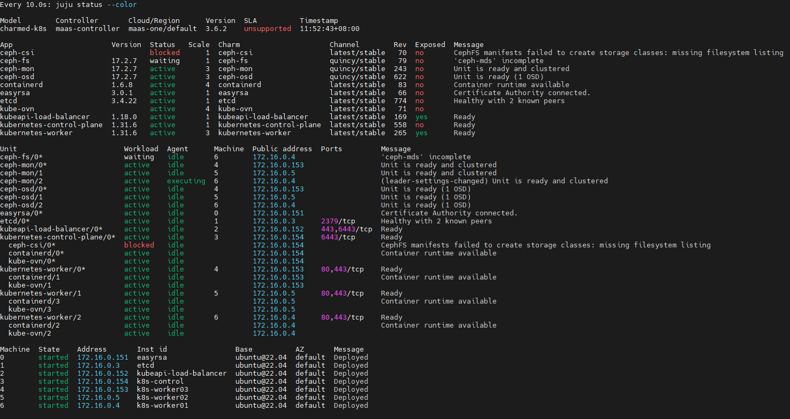This screenshot has height=419, width=790.
Task: Select address '172.16.0.151' in easyrsa/0* unit row
Action: (278, 213)
